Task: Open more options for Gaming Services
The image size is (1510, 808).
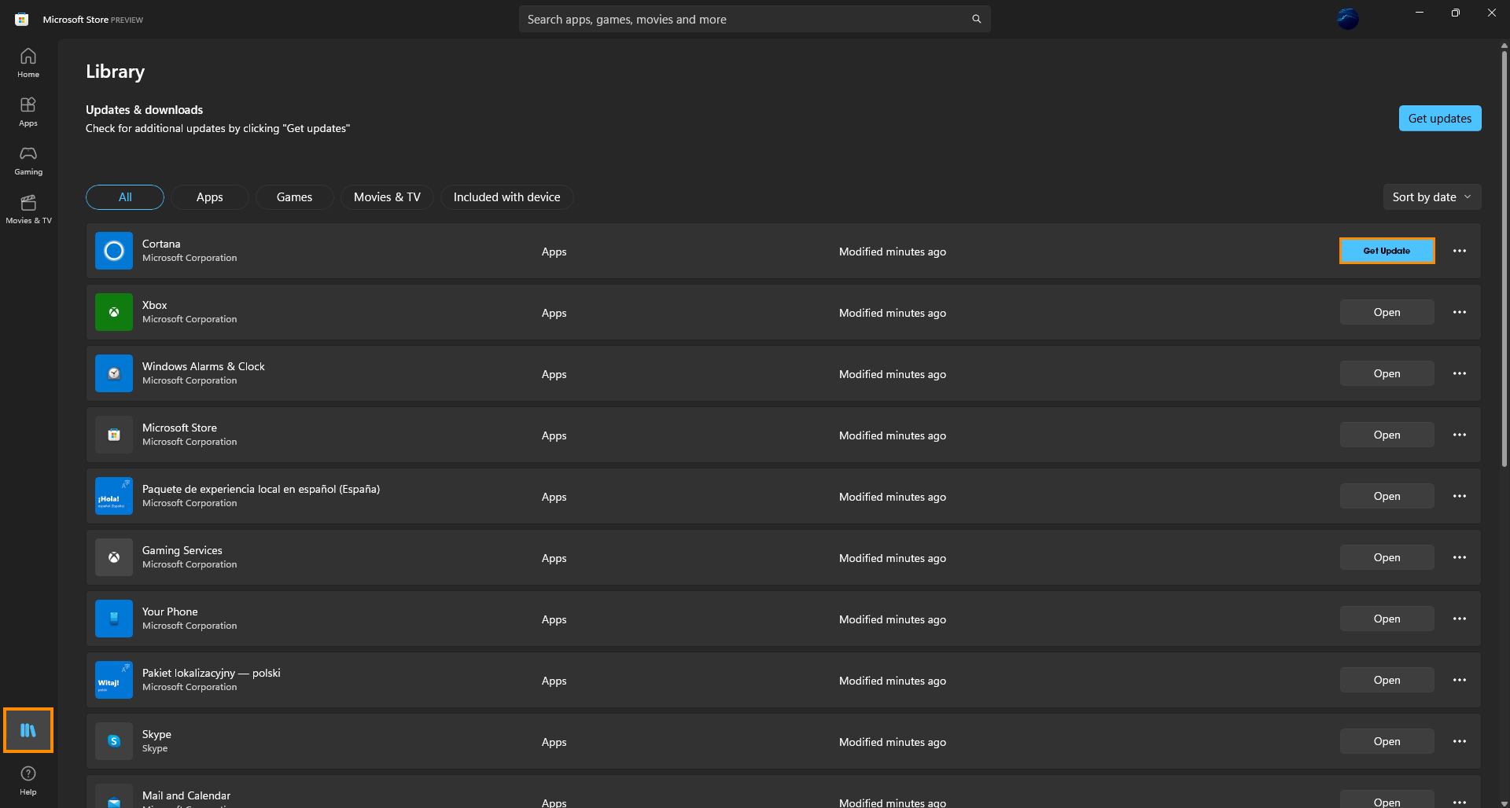Action: click(x=1460, y=557)
